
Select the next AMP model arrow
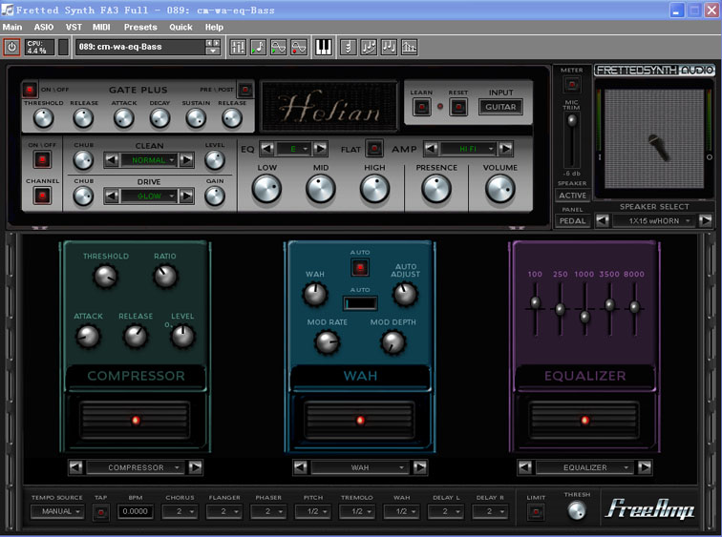(505, 149)
